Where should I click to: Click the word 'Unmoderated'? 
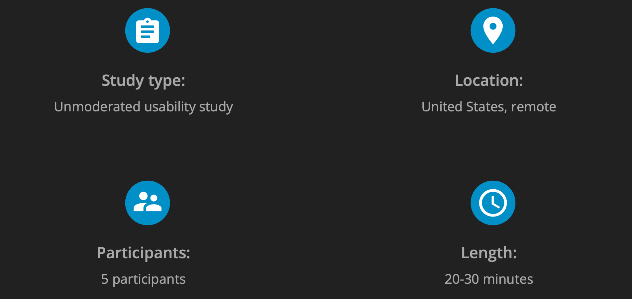click(x=97, y=107)
